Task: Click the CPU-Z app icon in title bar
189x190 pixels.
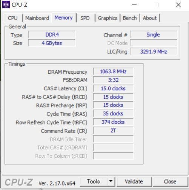Action: 6,5
